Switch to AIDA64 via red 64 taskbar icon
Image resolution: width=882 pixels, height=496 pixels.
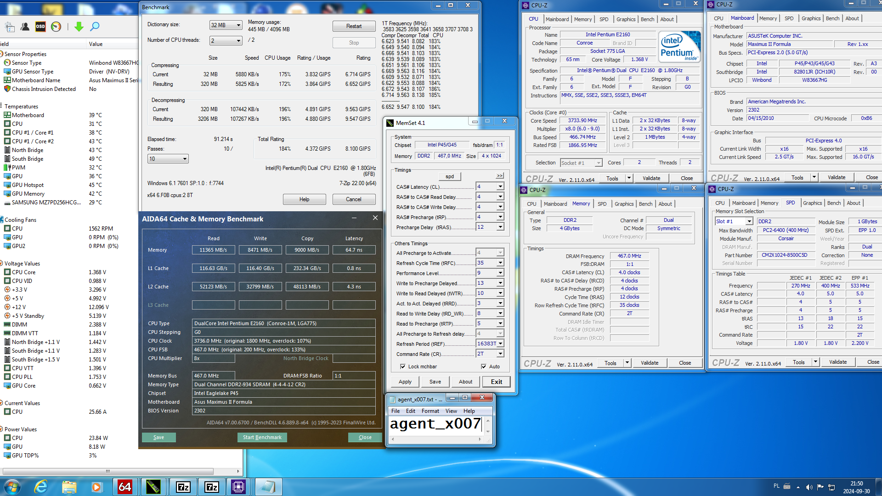[125, 487]
